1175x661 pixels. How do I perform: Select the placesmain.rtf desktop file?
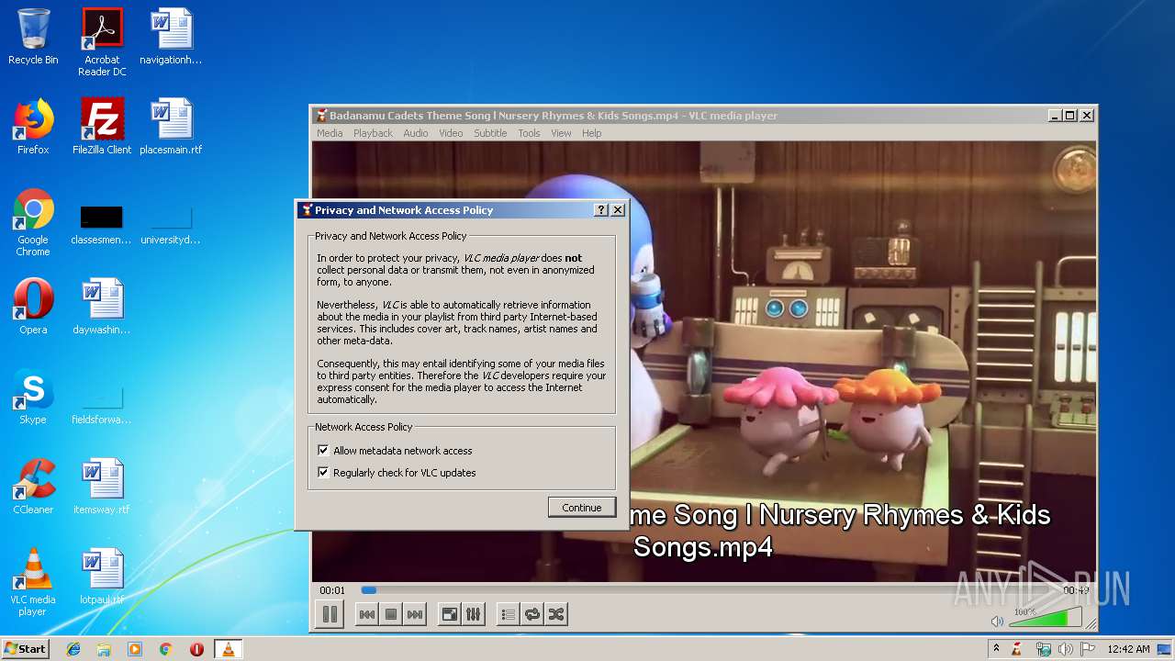(171, 127)
